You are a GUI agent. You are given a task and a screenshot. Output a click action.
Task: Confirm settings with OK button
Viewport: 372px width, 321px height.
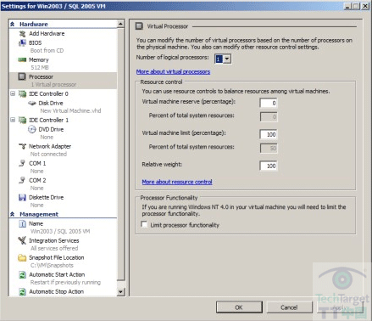tap(239, 307)
